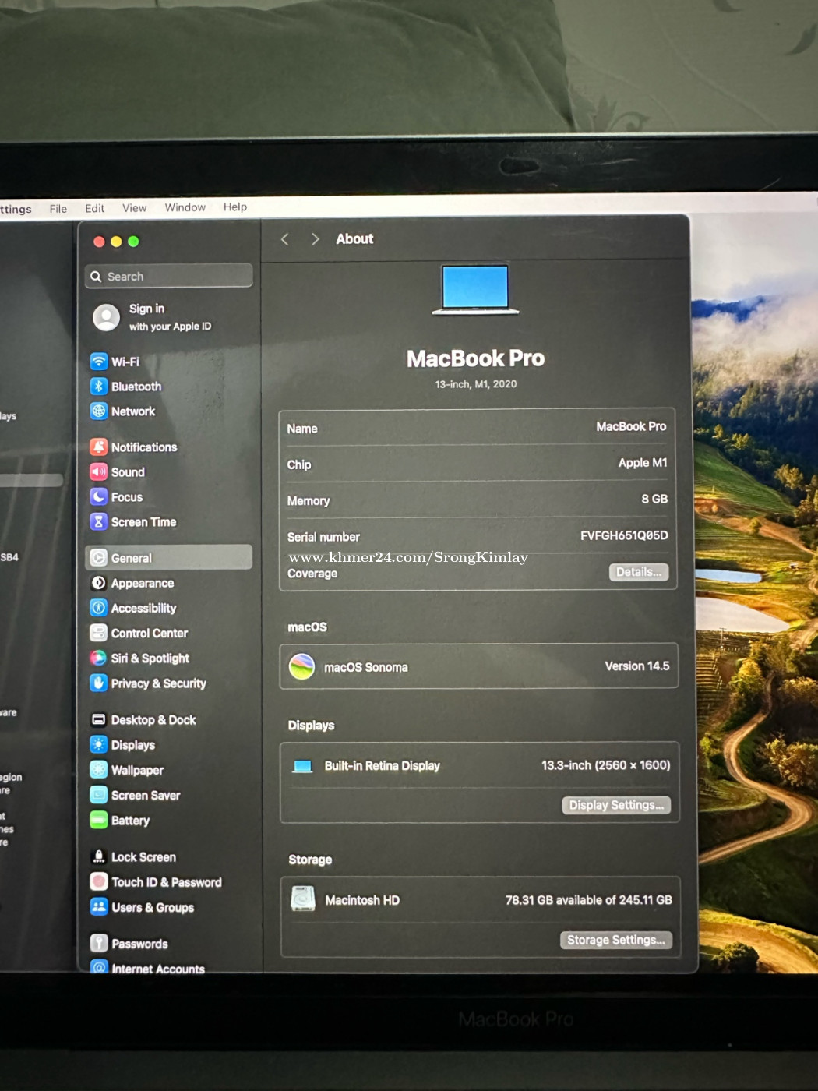Select Passwords key icon
The image size is (818, 1091).
99,944
